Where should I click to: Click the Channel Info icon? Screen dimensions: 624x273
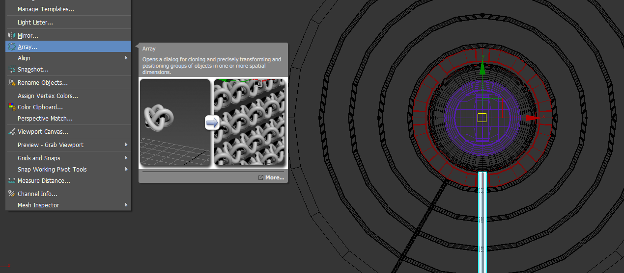coord(12,194)
